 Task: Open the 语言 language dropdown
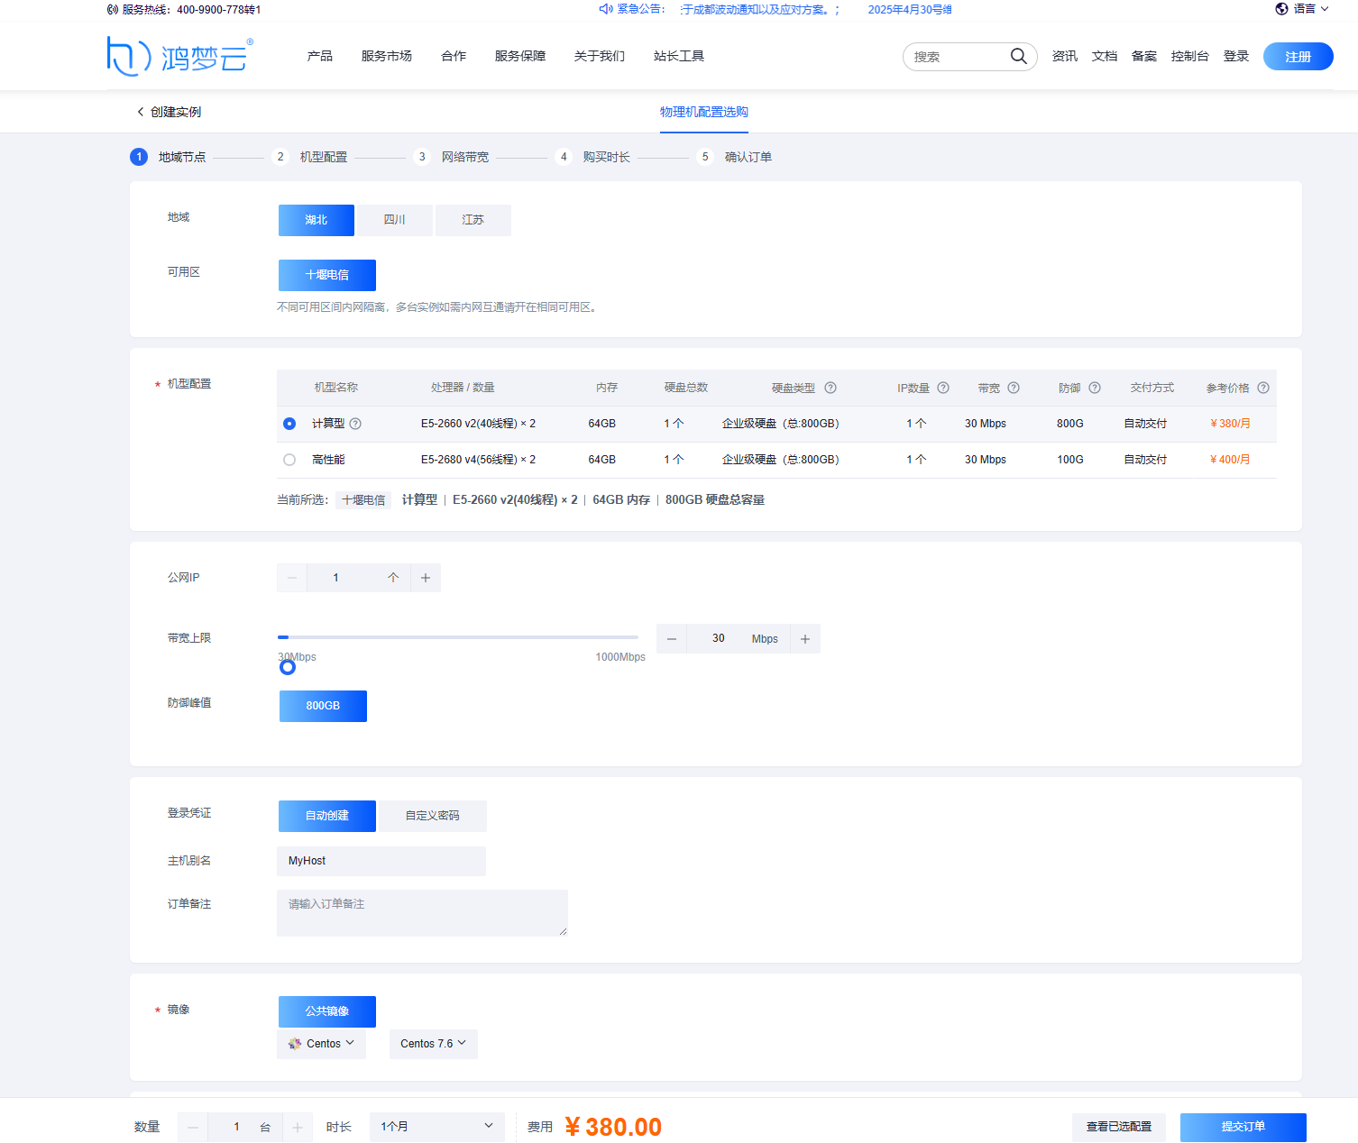(x=1302, y=9)
